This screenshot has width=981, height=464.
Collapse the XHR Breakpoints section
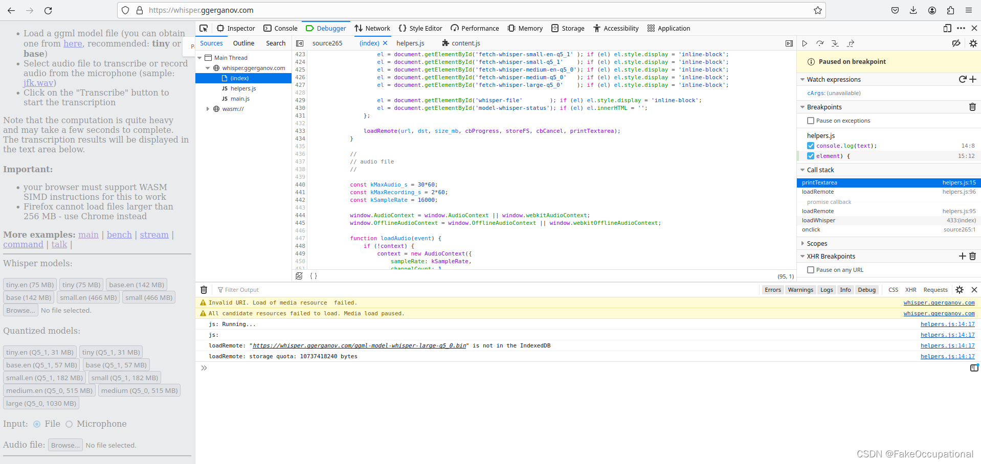click(x=802, y=256)
